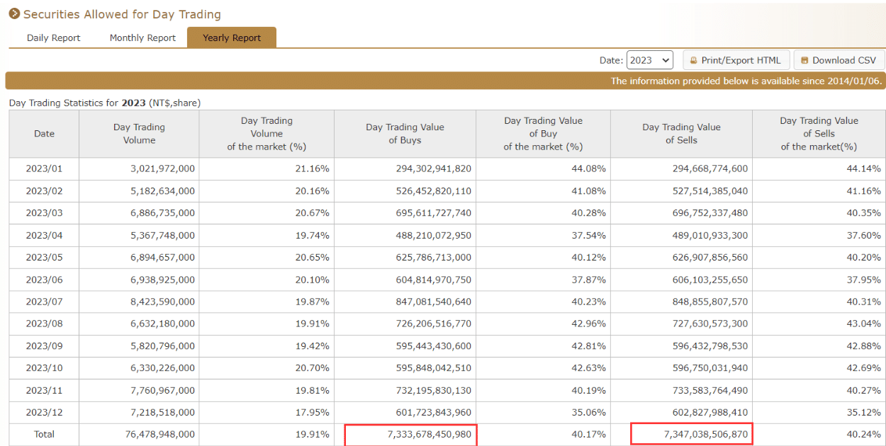Click the Date column header
This screenshot has height=446, width=886.
click(44, 133)
